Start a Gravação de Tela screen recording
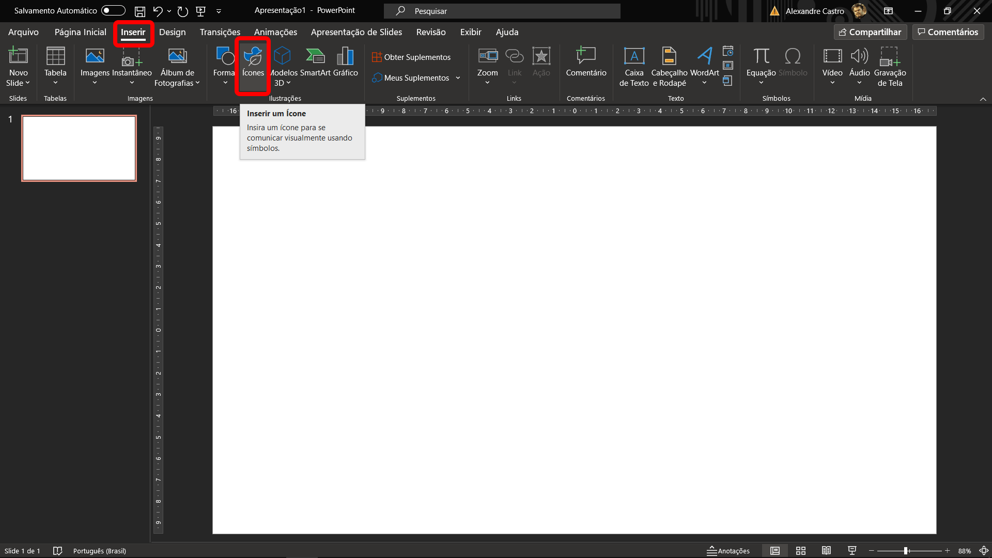 [x=890, y=66]
